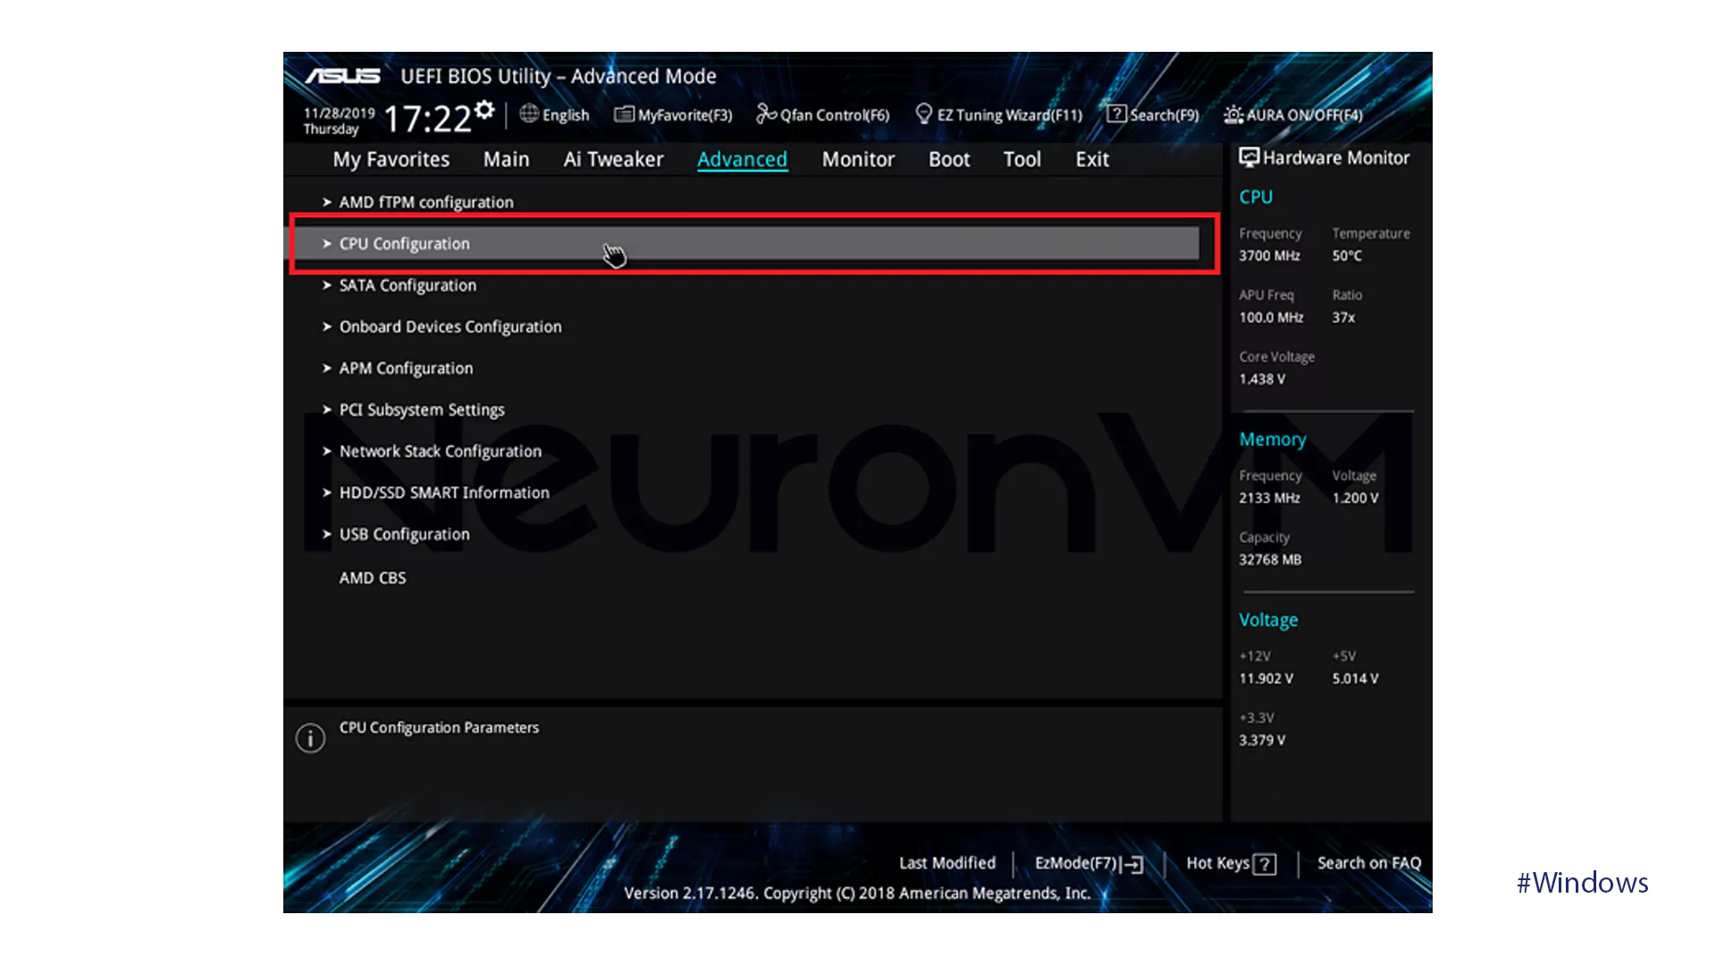1716x965 pixels.
Task: Click the 11.902 V value
Action: (x=1266, y=678)
